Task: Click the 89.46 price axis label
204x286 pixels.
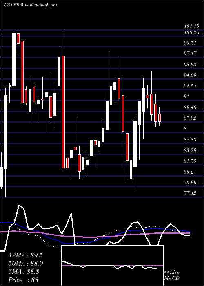Action: coord(190,107)
